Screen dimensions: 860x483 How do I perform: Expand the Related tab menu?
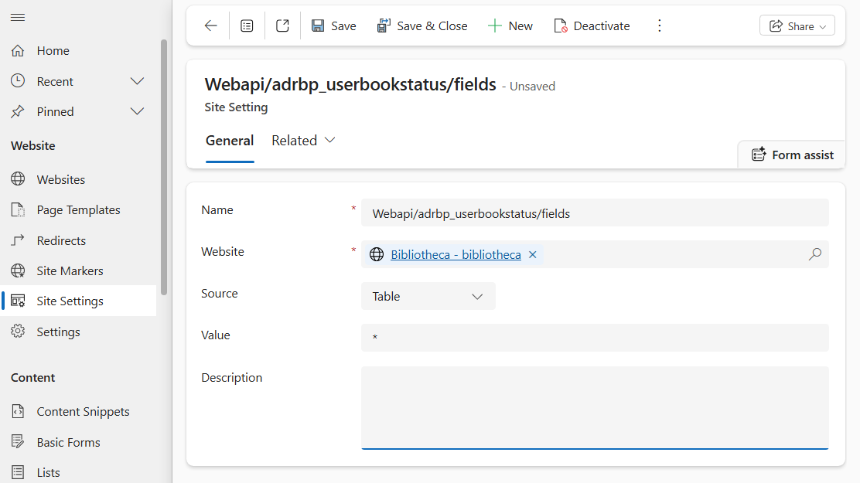pyautogui.click(x=303, y=141)
